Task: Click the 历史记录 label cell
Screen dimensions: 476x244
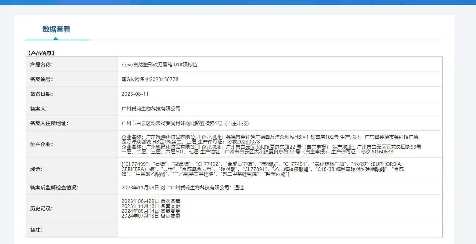Action: tap(72, 208)
